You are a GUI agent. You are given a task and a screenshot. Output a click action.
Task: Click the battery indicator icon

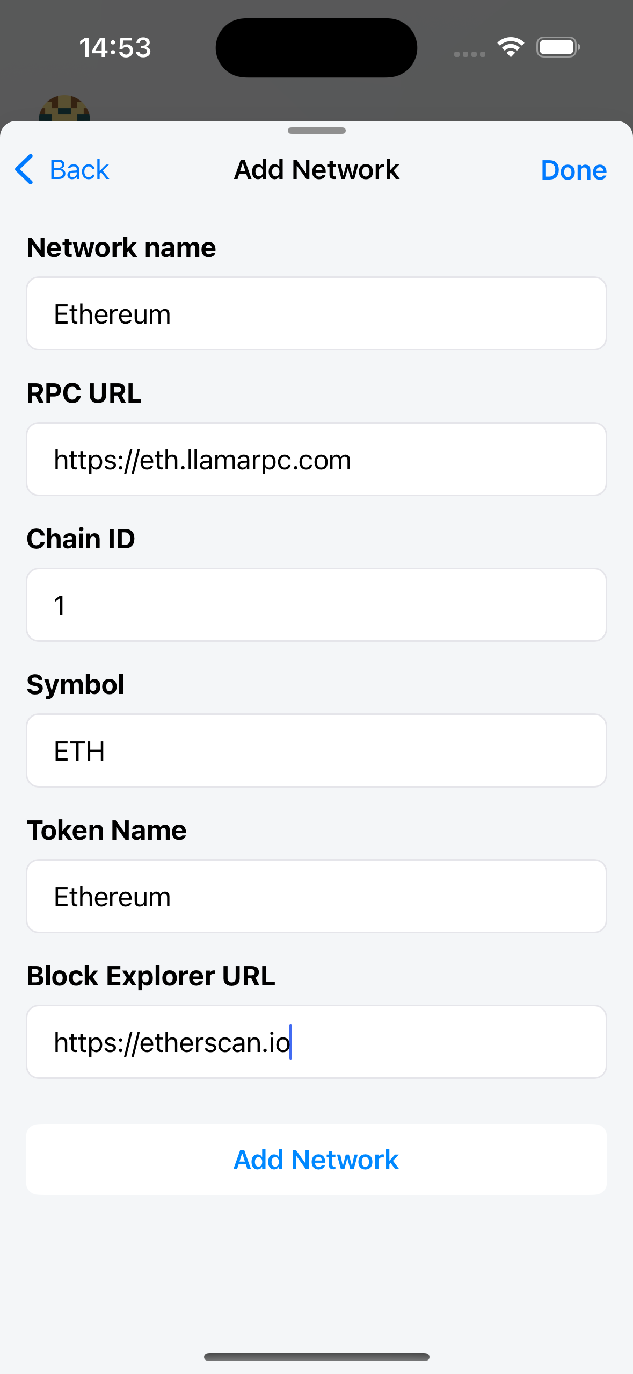tap(558, 47)
